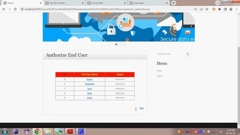The image size is (240, 135).
Task: Open the end user link in row 6
Action: (90, 84)
